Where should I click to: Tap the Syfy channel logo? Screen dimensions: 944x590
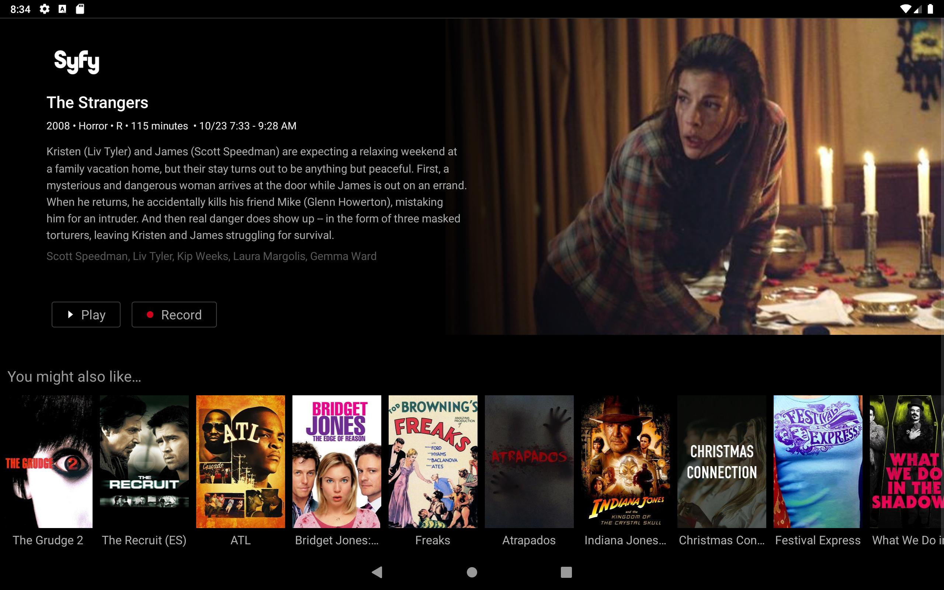point(77,62)
